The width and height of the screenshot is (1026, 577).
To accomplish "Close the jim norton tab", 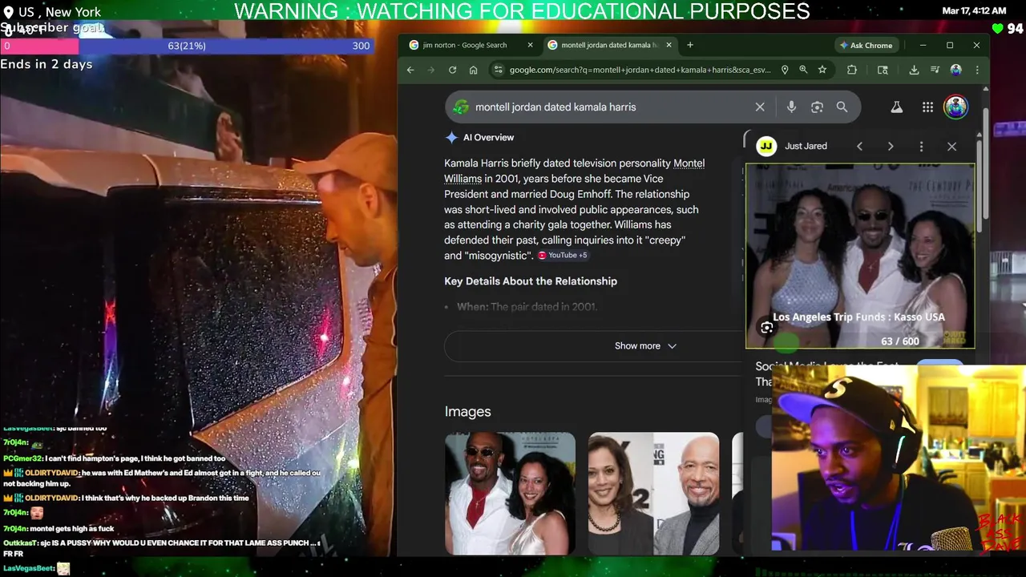I will (530, 45).
